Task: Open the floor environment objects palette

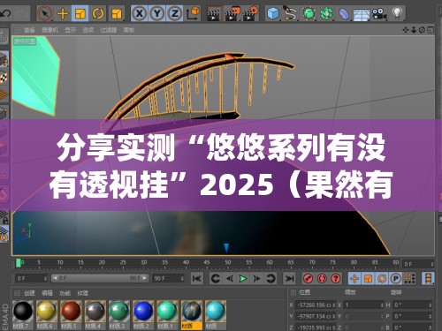Action: click(362, 14)
